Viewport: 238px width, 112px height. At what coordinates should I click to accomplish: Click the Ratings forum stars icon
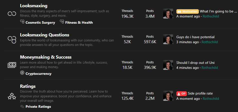click(12, 96)
